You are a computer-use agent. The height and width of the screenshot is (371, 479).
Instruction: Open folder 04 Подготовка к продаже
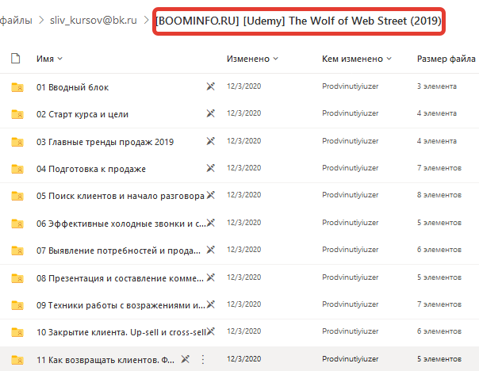[x=90, y=169]
